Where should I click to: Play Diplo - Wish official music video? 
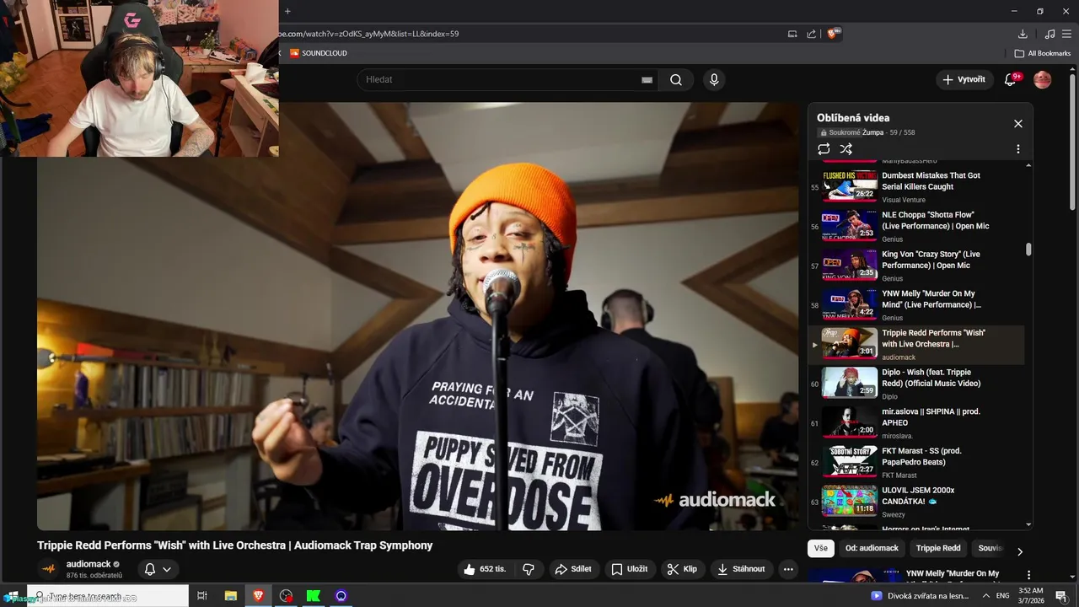916,383
